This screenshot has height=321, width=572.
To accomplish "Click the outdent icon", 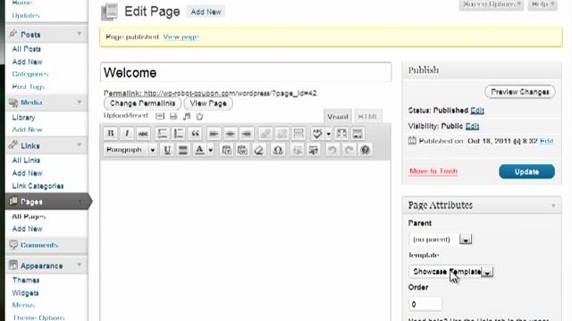I will pyautogui.click(x=298, y=150).
